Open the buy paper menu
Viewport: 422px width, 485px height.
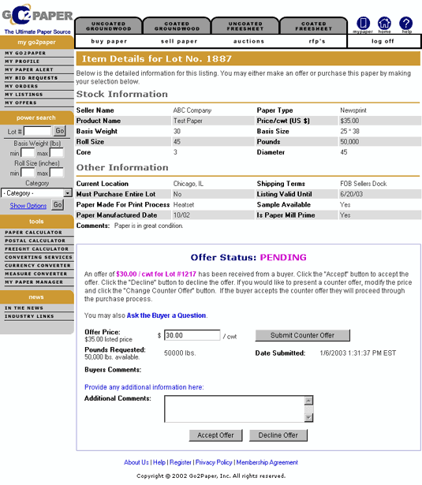(x=109, y=42)
